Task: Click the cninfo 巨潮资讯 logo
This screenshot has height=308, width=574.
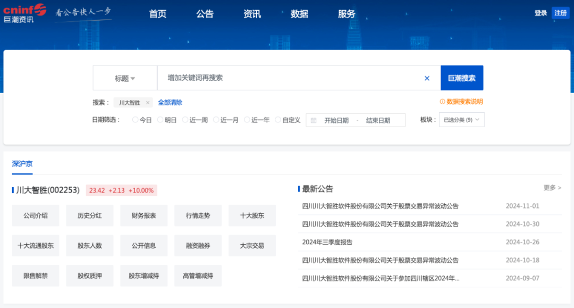Action: 25,13
